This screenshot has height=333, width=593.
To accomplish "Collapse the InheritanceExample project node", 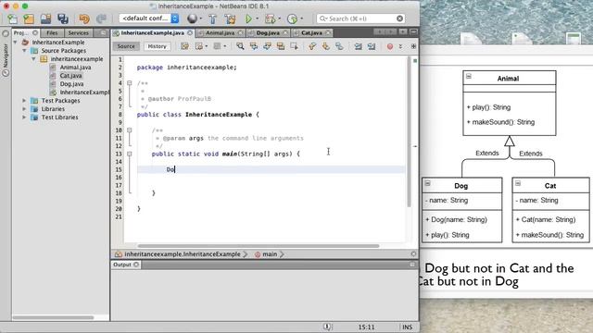I will (x=16, y=43).
